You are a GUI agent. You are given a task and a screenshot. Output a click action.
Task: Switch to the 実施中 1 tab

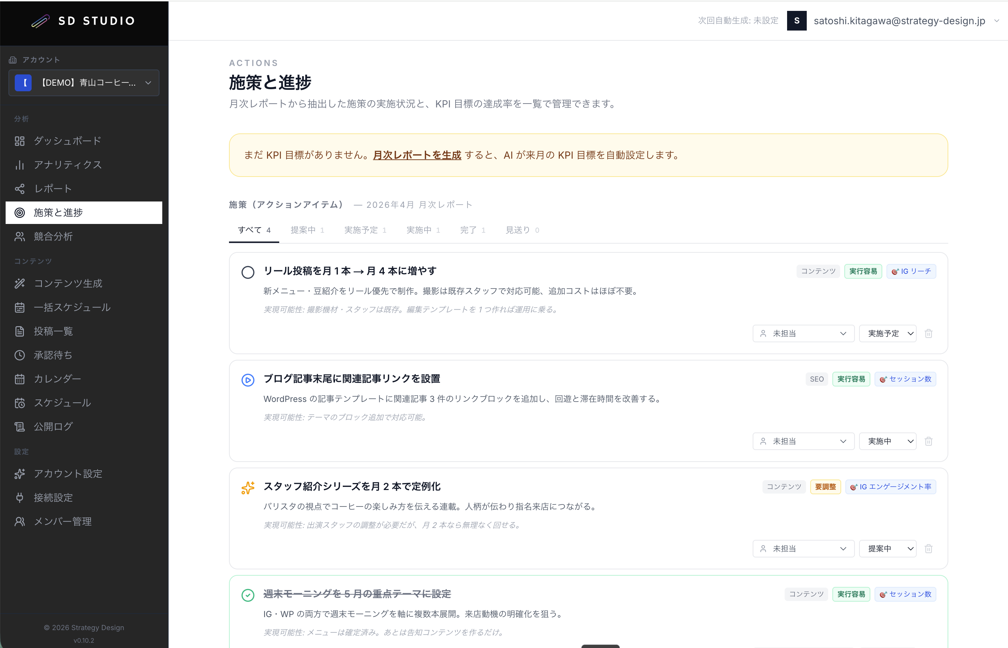pos(424,230)
